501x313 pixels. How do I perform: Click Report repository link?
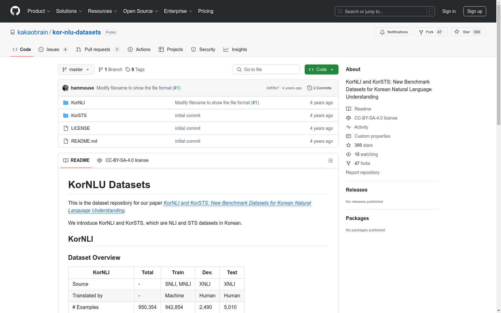click(363, 172)
